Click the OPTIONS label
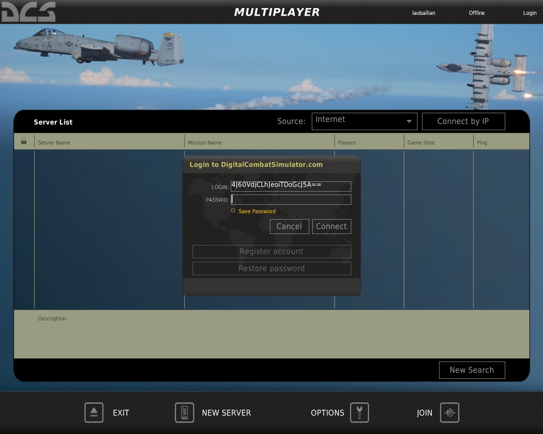This screenshot has width=543, height=434. (327, 413)
